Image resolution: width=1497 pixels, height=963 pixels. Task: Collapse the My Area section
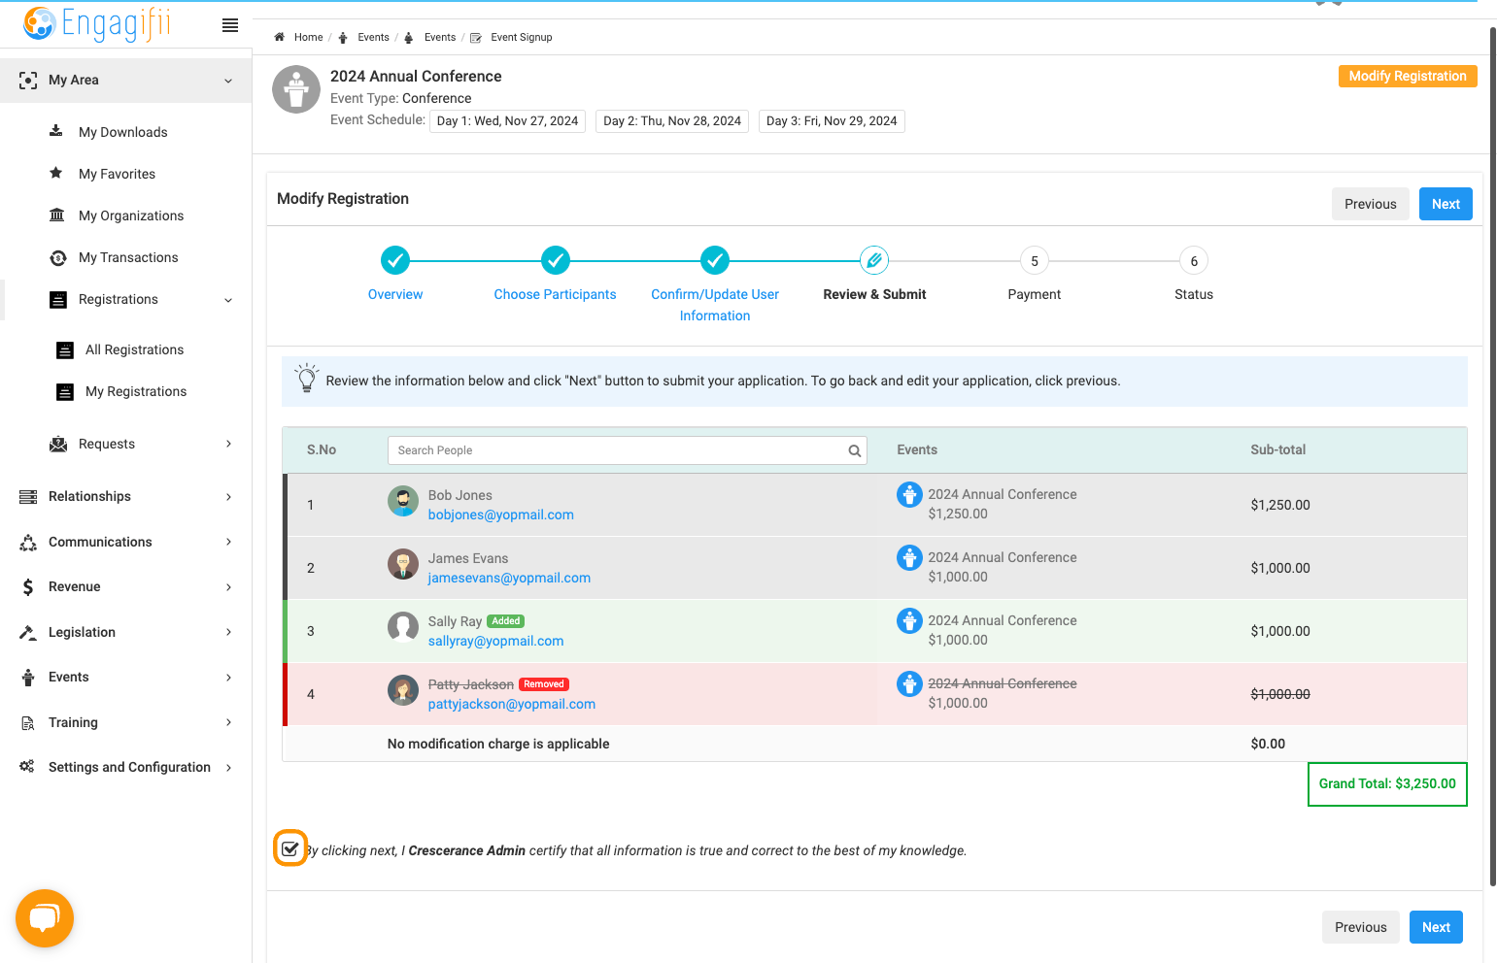pos(228,81)
